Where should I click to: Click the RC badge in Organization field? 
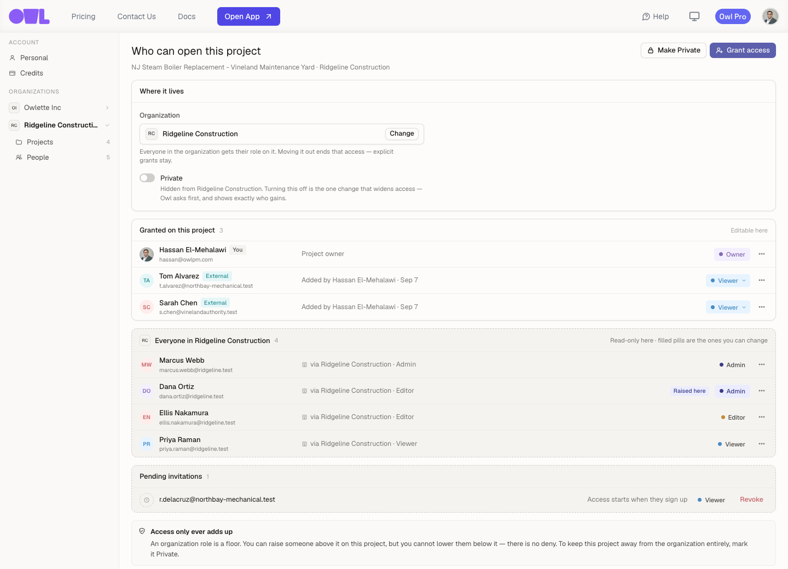[x=152, y=133]
